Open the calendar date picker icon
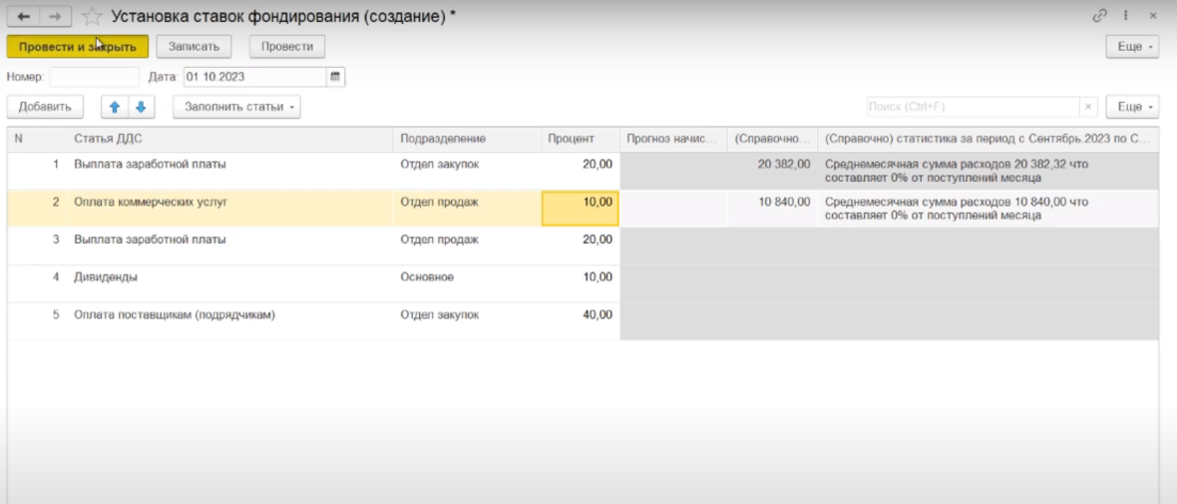 335,77
